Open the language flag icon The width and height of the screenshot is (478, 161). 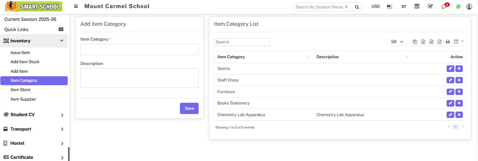[389, 7]
